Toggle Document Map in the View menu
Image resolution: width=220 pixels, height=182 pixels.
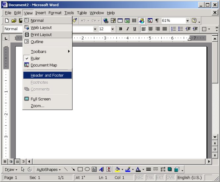click(44, 65)
